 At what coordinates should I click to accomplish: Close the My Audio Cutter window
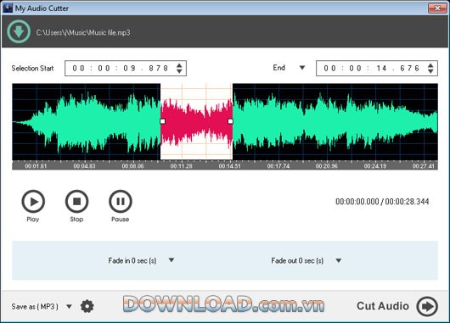(437, 8)
